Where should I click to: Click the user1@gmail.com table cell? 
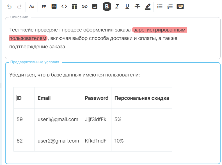point(58,119)
